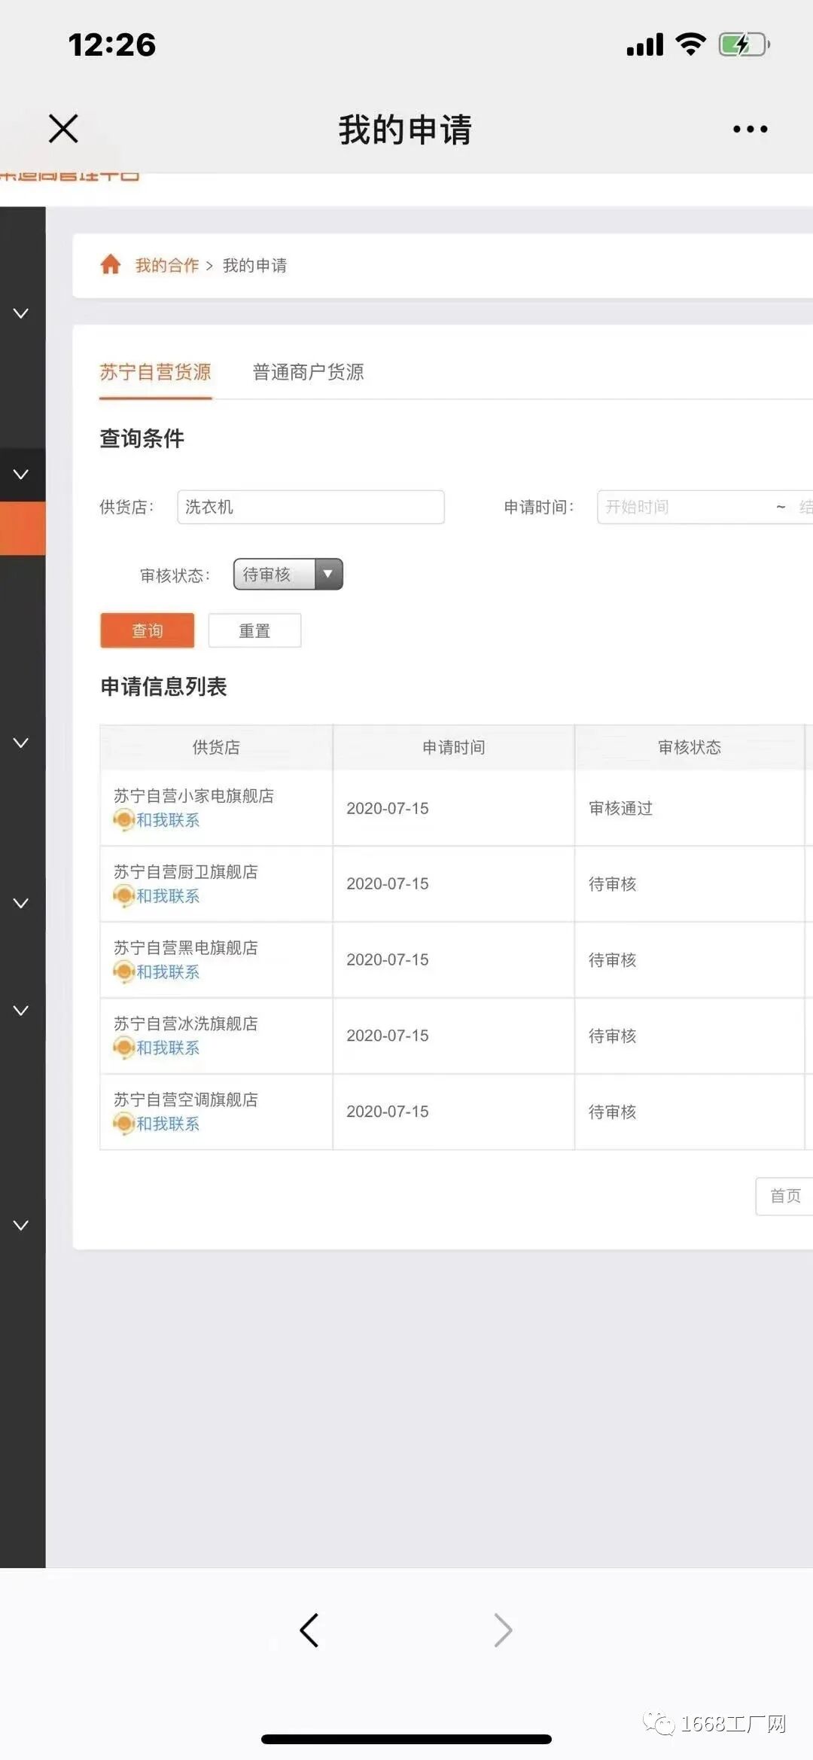
Task: Expand the bottommost sidebar chevron
Action: (x=21, y=1225)
